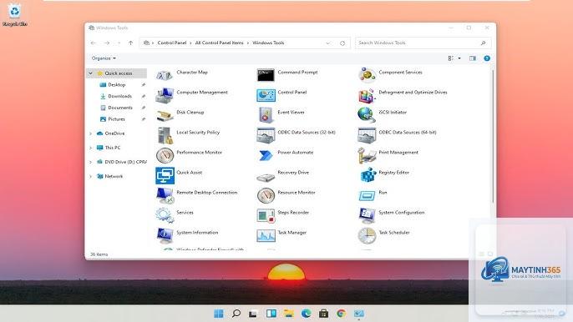This screenshot has height=322, width=573.
Task: Select Downloads in the navigation pane
Action: (119, 96)
